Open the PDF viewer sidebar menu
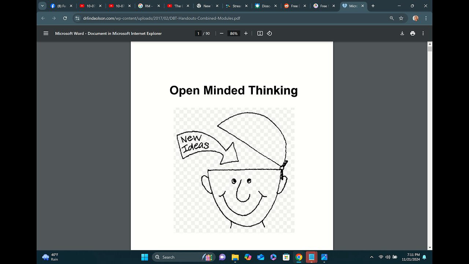Screen dimensions: 469x264 [46, 33]
